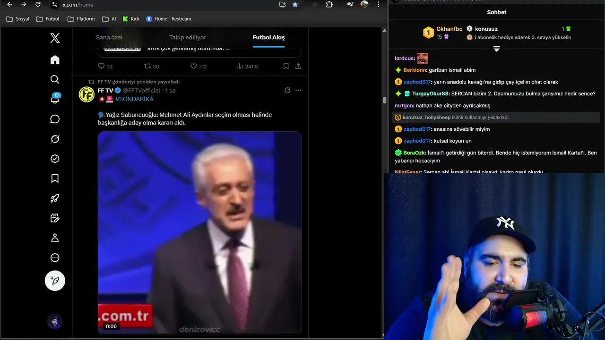The image size is (605, 340).
Task: Click the install app icon in address bar
Action: (282, 4)
